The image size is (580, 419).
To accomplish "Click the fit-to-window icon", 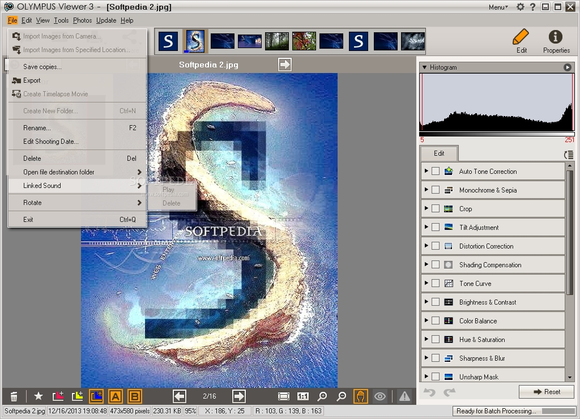I will tap(284, 396).
